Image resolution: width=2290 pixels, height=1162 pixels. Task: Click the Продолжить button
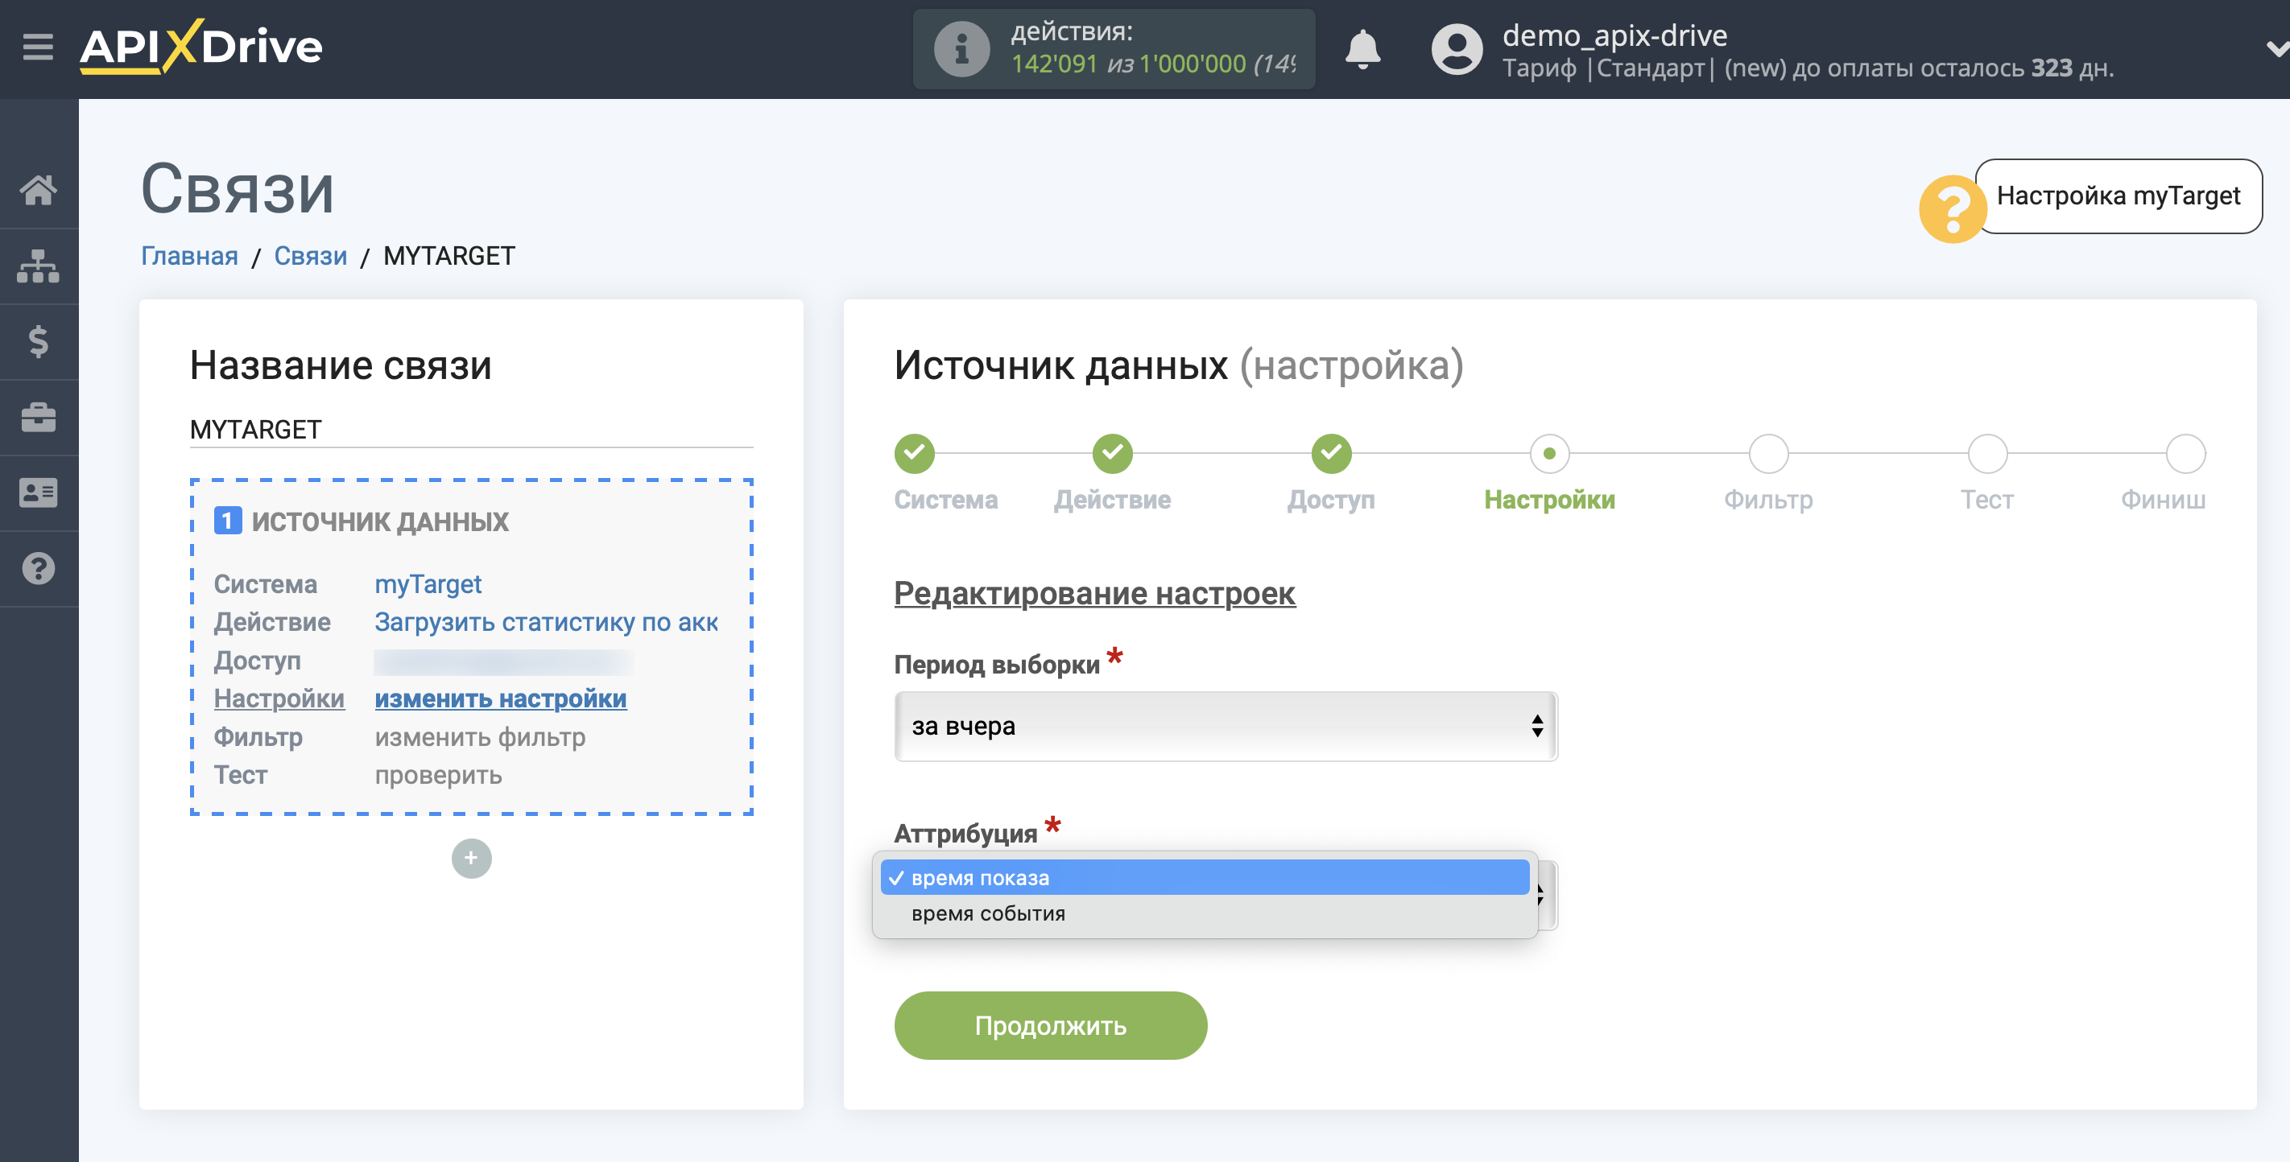(1050, 1025)
